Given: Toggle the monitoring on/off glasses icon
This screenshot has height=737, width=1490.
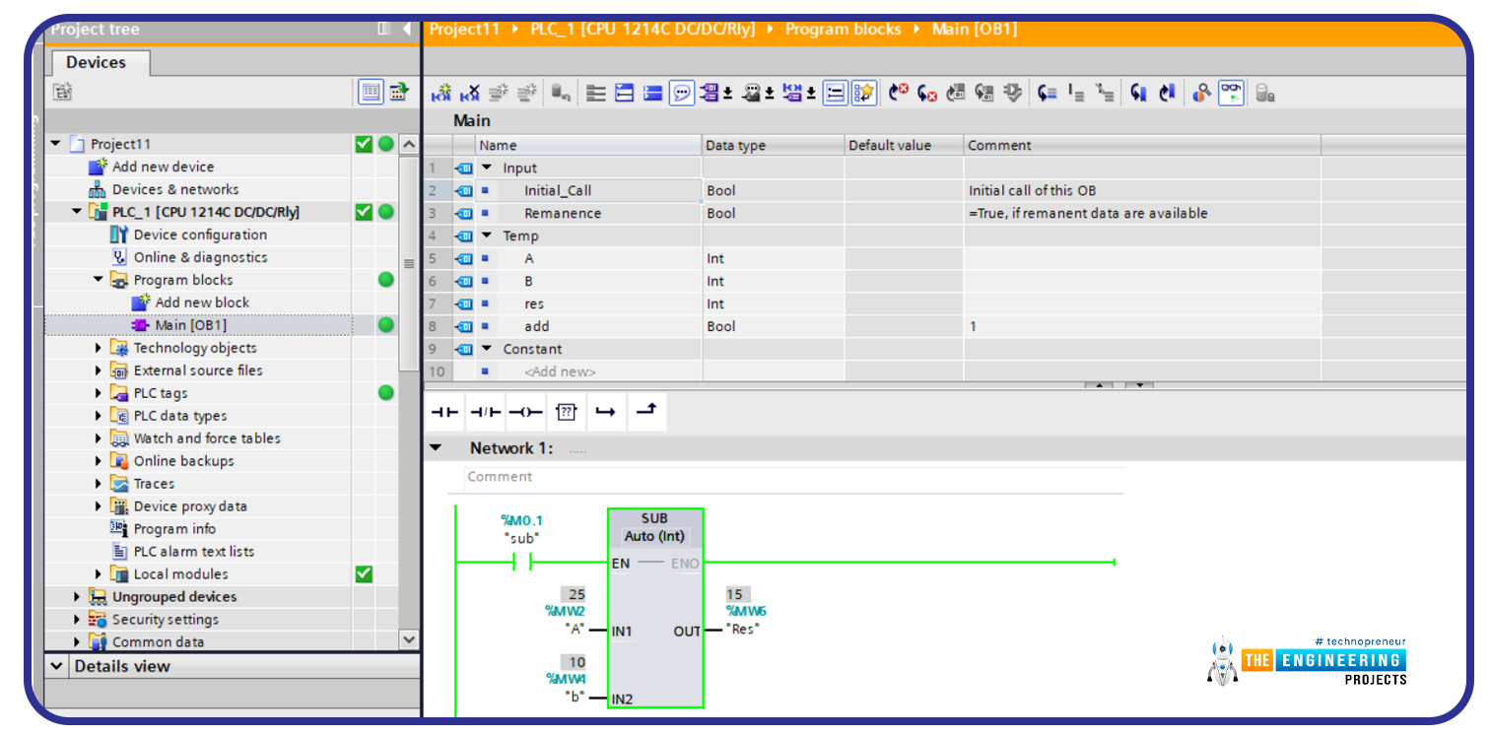Looking at the screenshot, I should click(x=1231, y=94).
